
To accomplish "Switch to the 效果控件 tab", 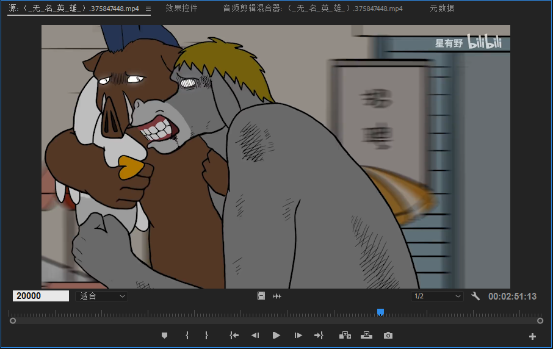I will (x=182, y=8).
